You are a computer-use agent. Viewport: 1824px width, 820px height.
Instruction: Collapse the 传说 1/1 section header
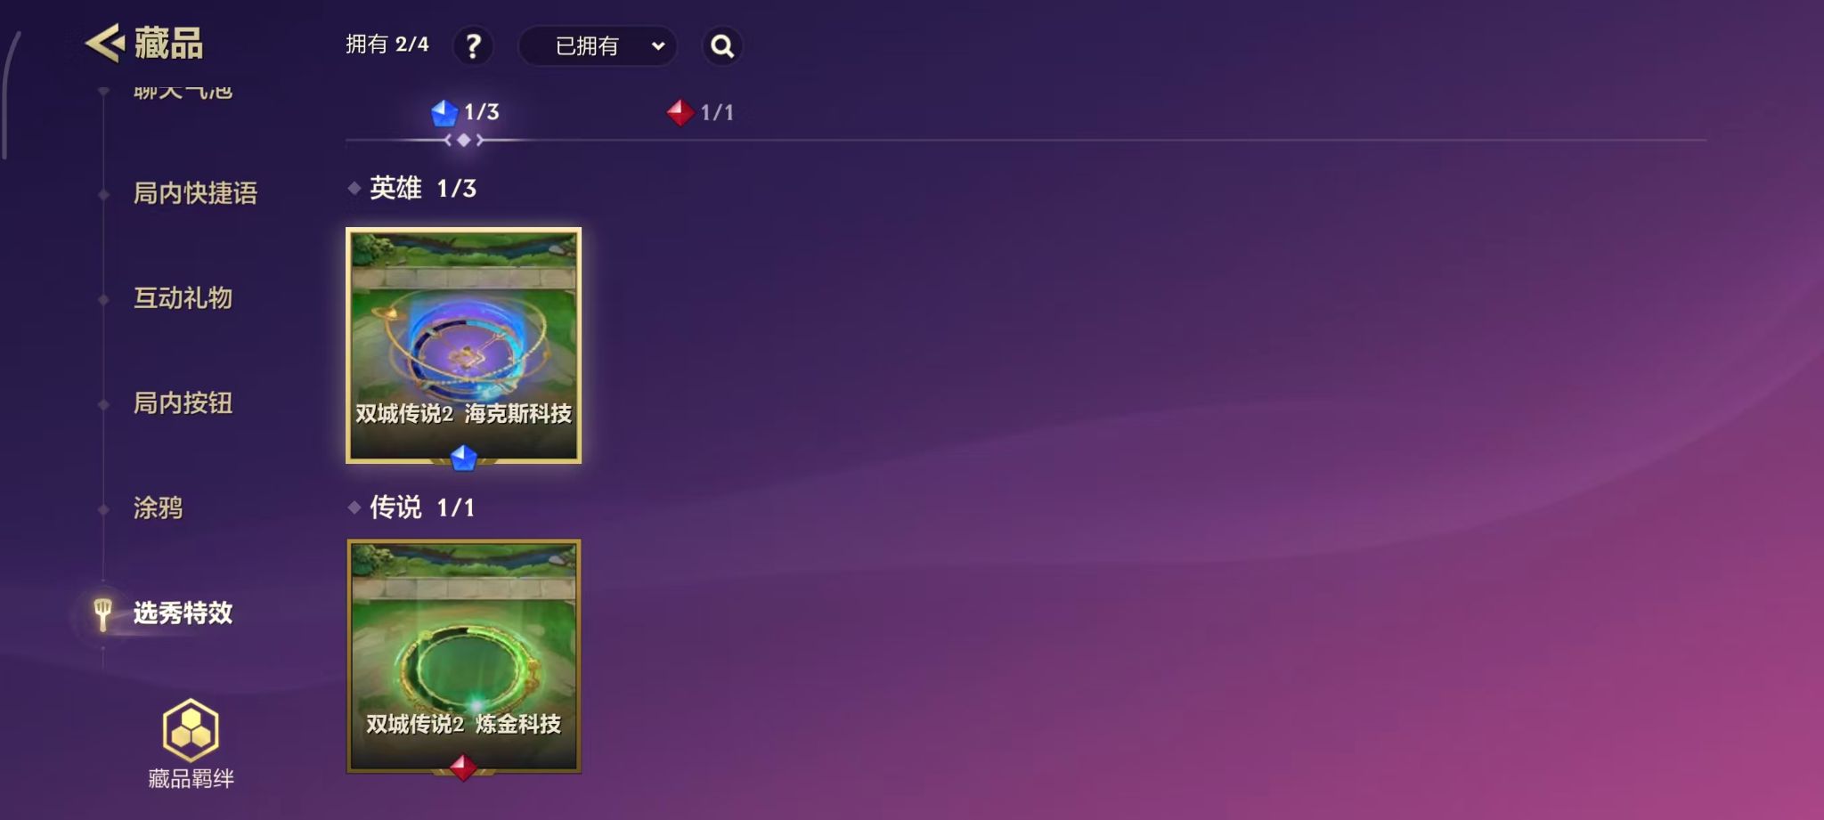(411, 507)
